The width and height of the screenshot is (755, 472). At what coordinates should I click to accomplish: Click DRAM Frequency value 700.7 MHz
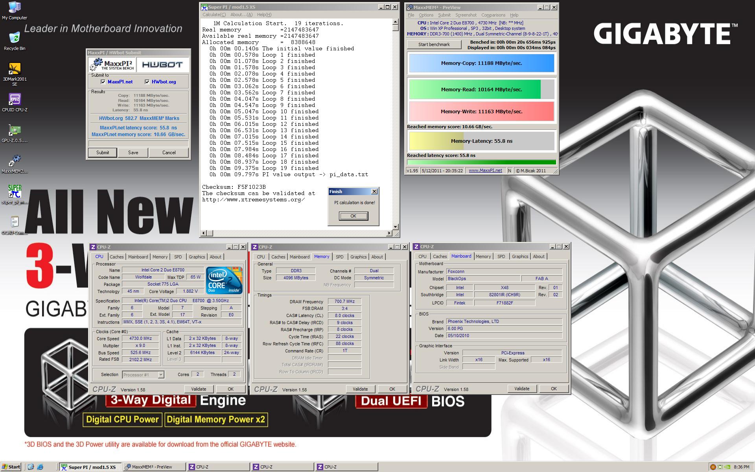point(344,302)
